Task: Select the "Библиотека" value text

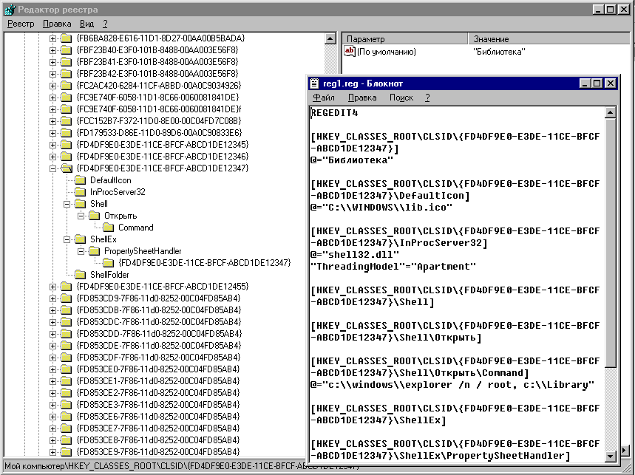Action: (499, 52)
